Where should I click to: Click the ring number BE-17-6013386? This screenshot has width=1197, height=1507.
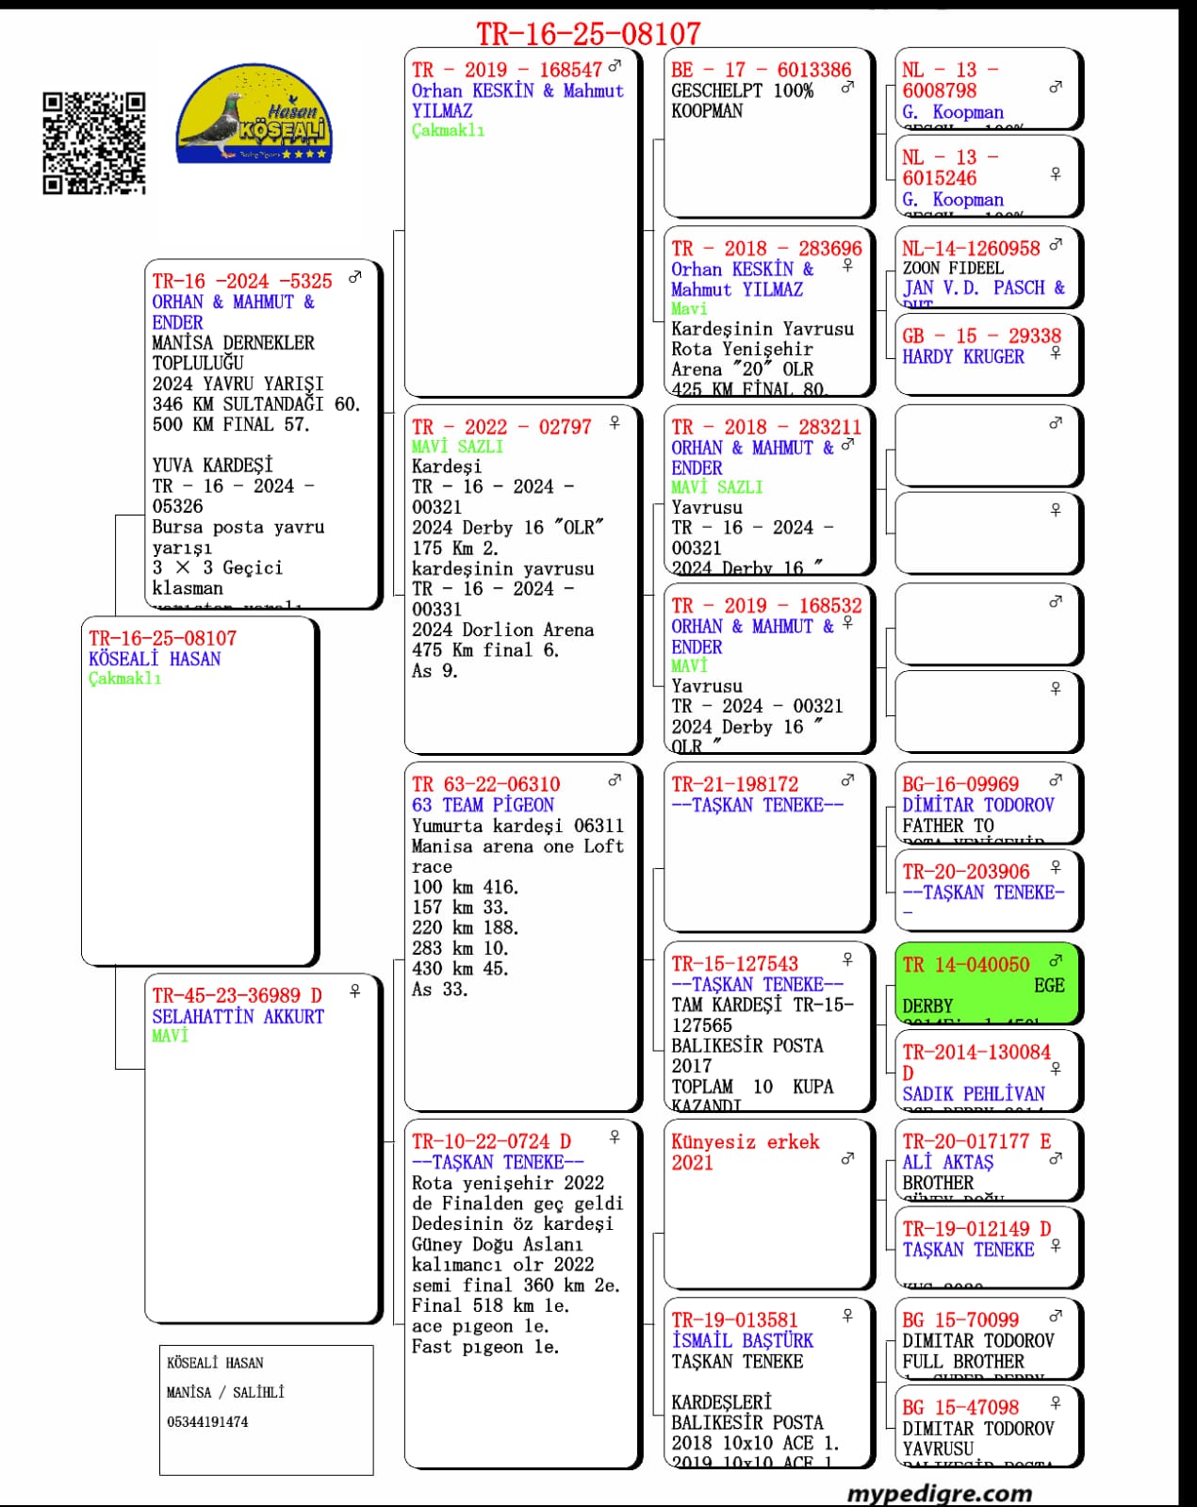(761, 70)
